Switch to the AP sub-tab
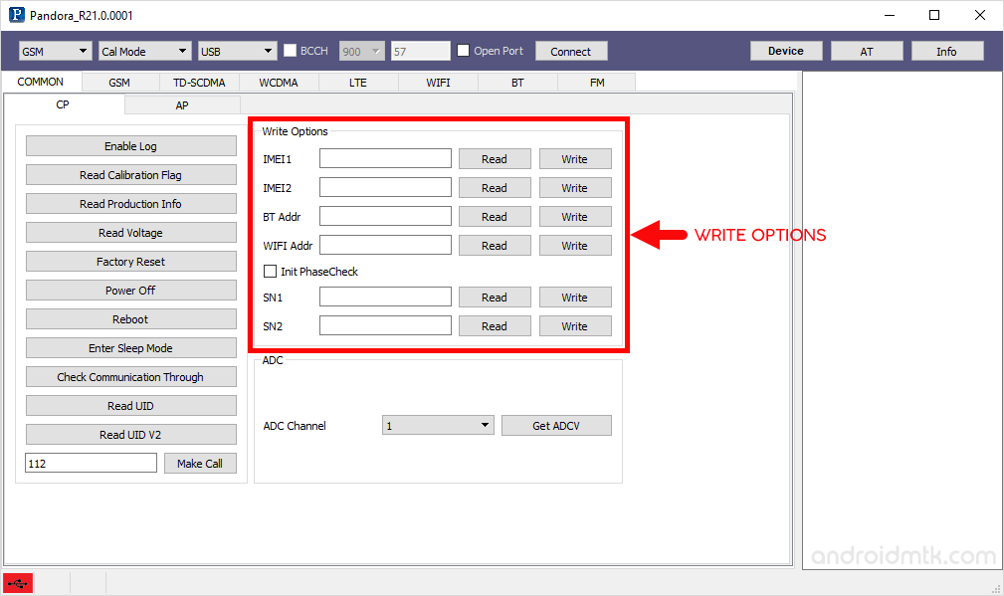Viewport: 1004px width, 596px height. click(x=182, y=103)
